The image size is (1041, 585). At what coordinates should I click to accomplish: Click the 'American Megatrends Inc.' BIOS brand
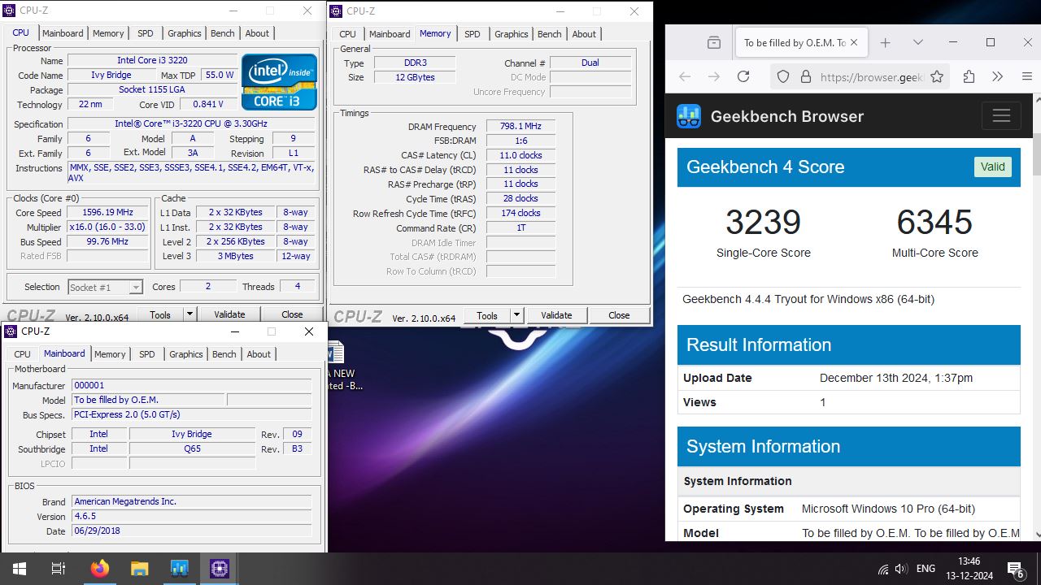pyautogui.click(x=192, y=502)
